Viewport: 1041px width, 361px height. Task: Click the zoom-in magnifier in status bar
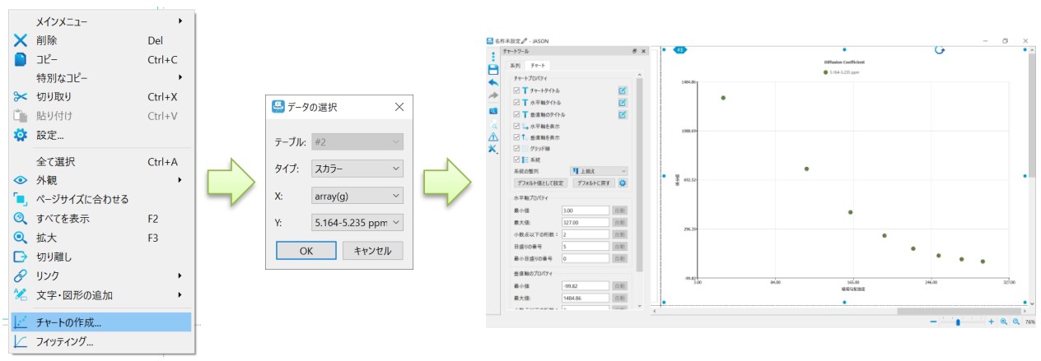point(1004,322)
